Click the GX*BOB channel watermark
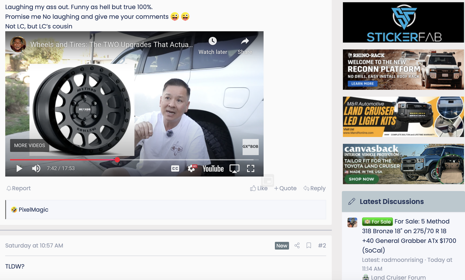This screenshot has width=465, height=280. (x=251, y=147)
